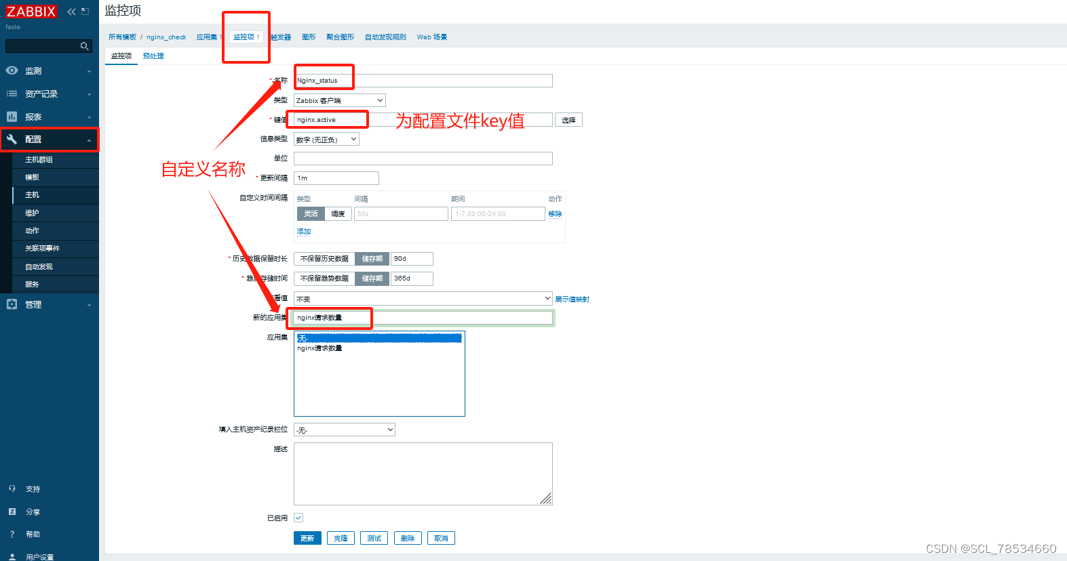Screen dimensions: 1067x561
Task: Click 移除 custom interval link
Action: coord(555,213)
